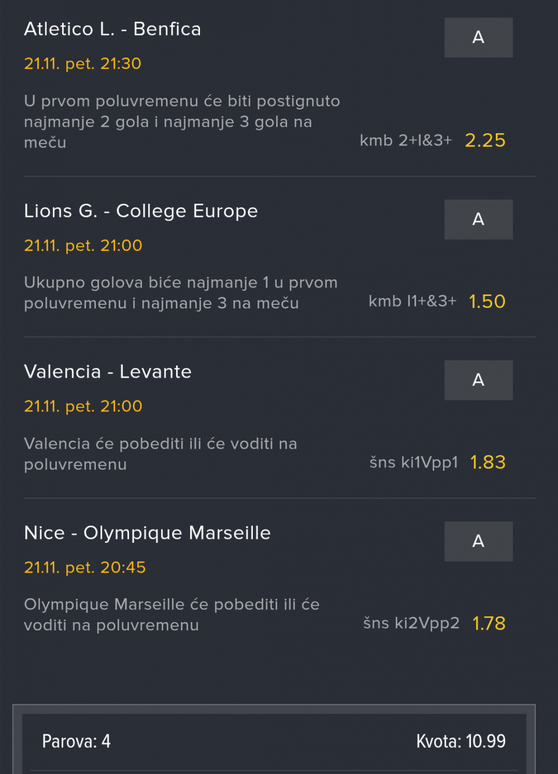Tap the A button for Valencia - Levante
558x774 pixels.
click(x=478, y=380)
